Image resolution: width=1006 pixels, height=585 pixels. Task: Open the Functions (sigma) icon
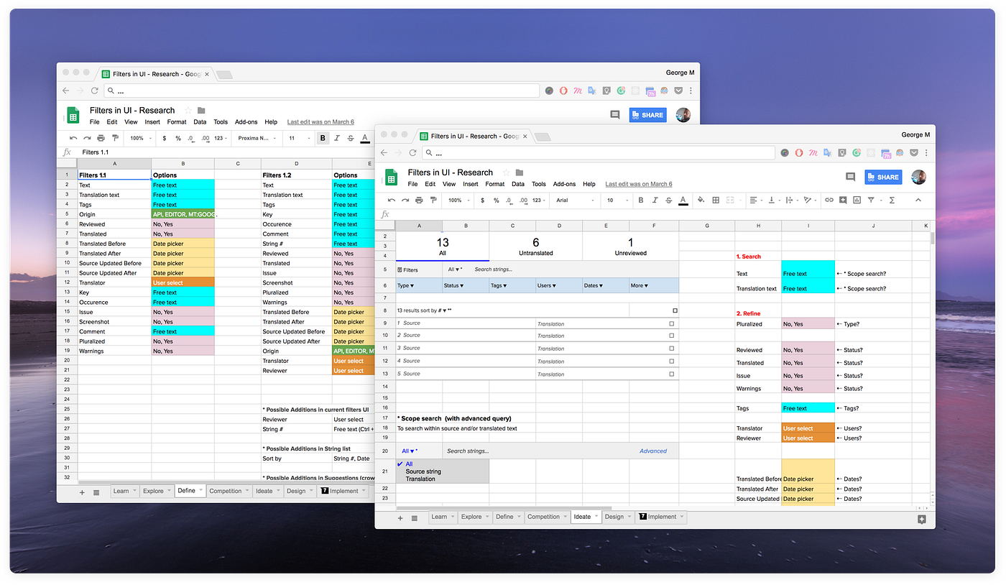(x=892, y=200)
